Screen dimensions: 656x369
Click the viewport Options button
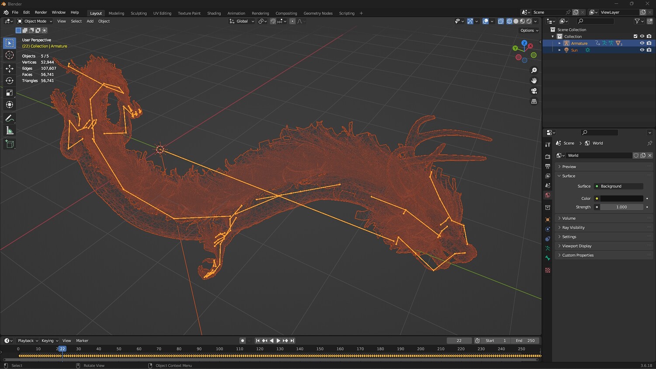coord(529,31)
